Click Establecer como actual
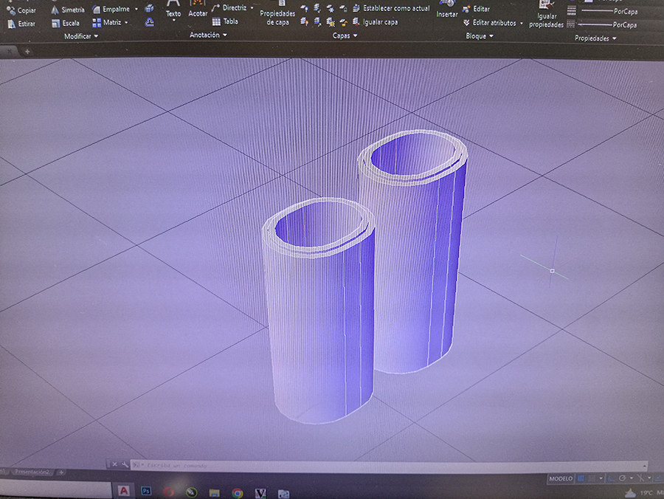Screen dimensions: 664x499 click(395, 8)
